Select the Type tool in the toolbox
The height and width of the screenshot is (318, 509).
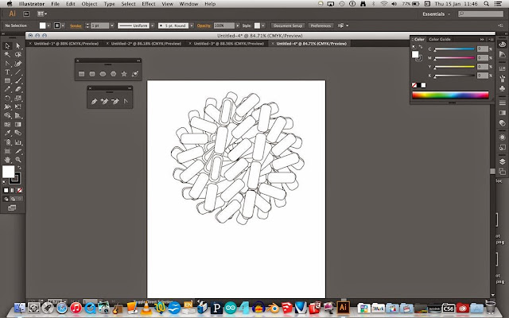pos(7,72)
